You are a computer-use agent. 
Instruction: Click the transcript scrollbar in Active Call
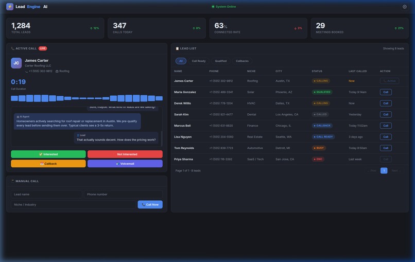point(162,138)
